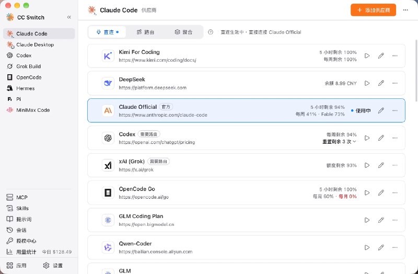Edit OpenCode Go using pencil icon
The height and width of the screenshot is (274, 418).
point(381,192)
